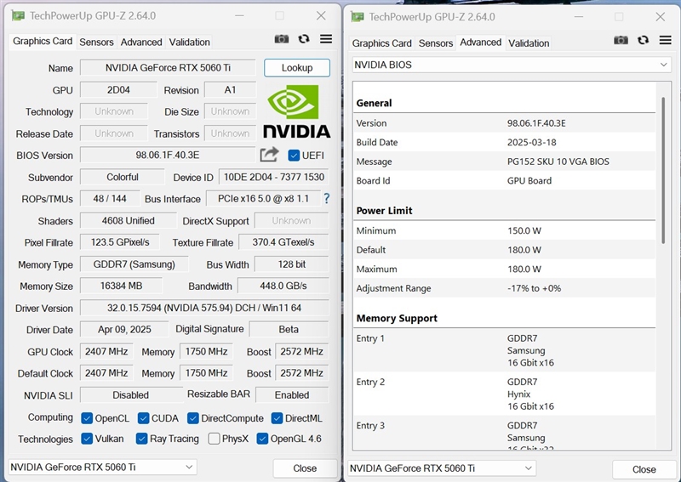Click the screenshot camera icon in left window
681x482 pixels.
[x=282, y=39]
